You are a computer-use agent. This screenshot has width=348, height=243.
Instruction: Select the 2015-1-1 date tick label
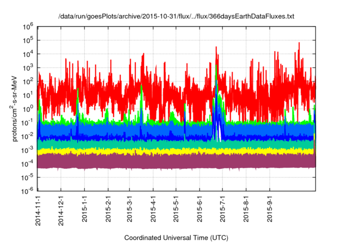click(x=85, y=209)
